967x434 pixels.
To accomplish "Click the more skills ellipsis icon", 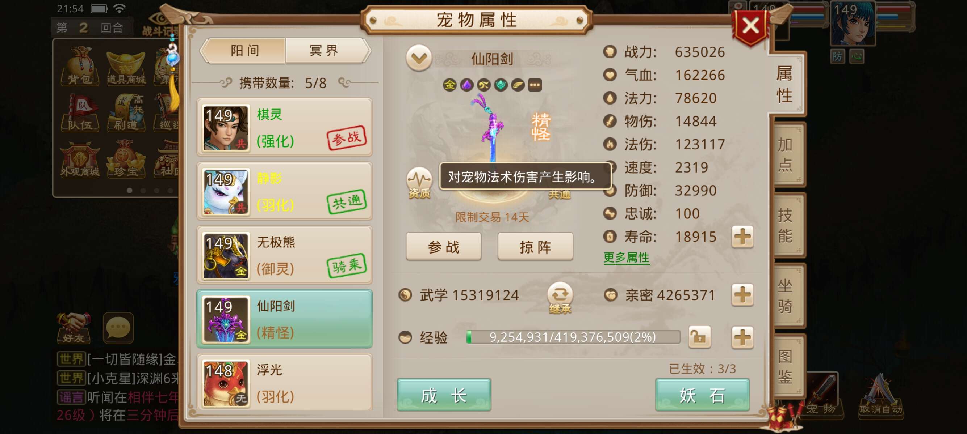I will click(x=535, y=85).
